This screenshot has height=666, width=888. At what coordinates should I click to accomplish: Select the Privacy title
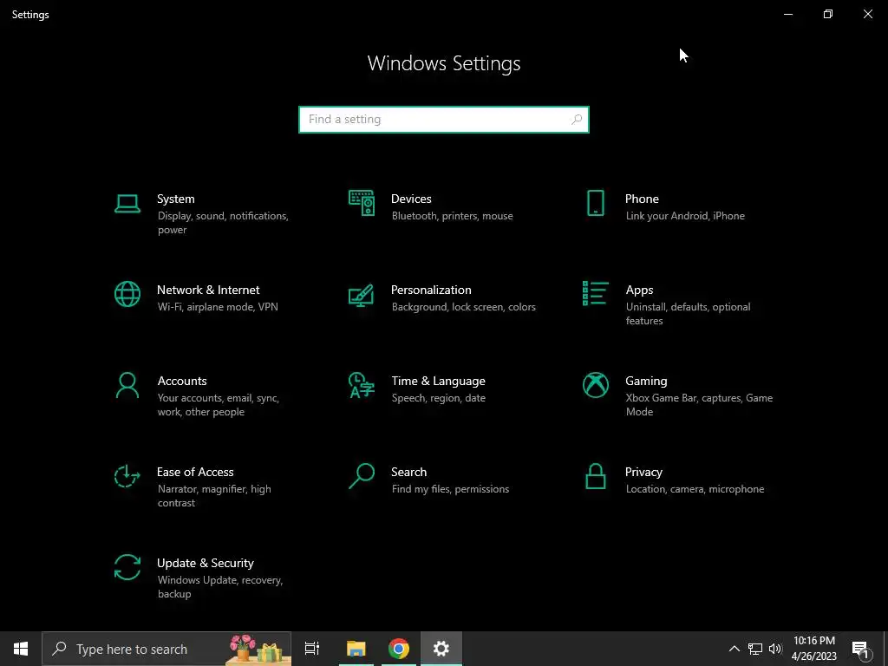643,473
